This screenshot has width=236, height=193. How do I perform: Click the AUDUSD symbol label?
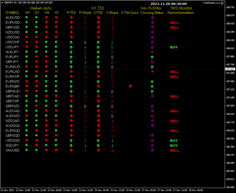12,17
